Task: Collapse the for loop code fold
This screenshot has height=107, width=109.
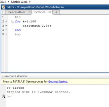Action: 13,21
